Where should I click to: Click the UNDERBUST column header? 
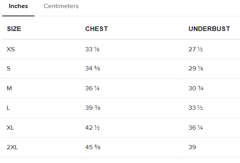click(209, 29)
